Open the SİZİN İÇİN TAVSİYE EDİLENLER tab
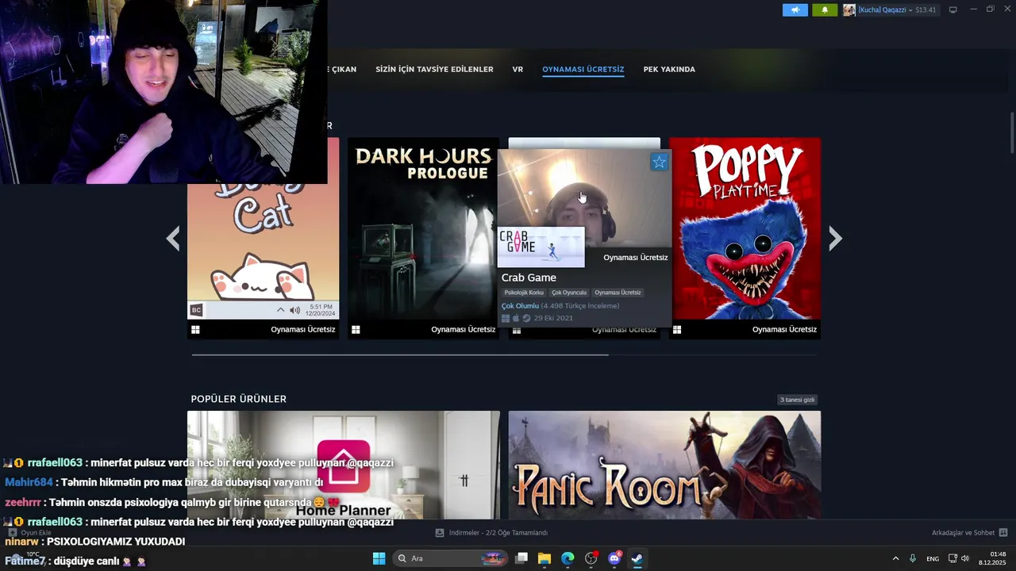 tap(434, 70)
